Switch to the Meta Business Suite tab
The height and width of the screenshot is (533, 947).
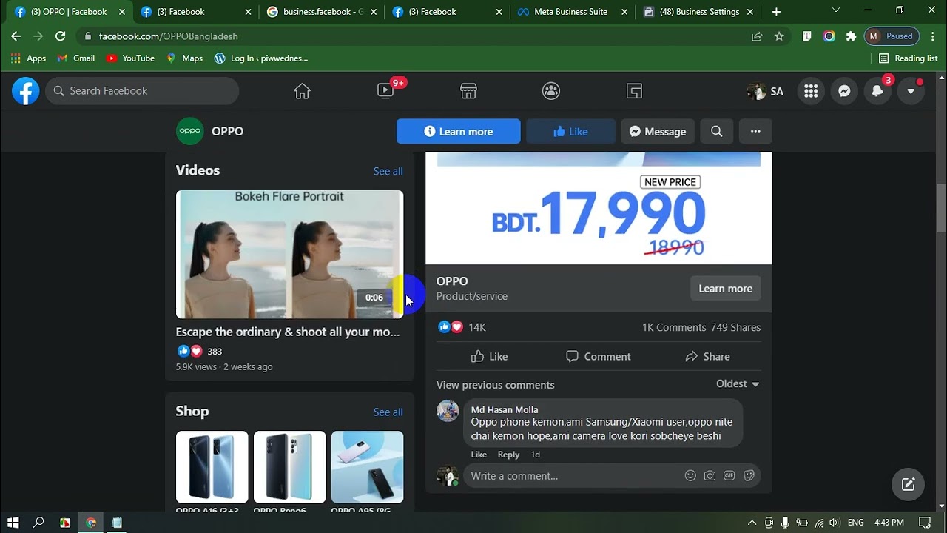pos(570,12)
